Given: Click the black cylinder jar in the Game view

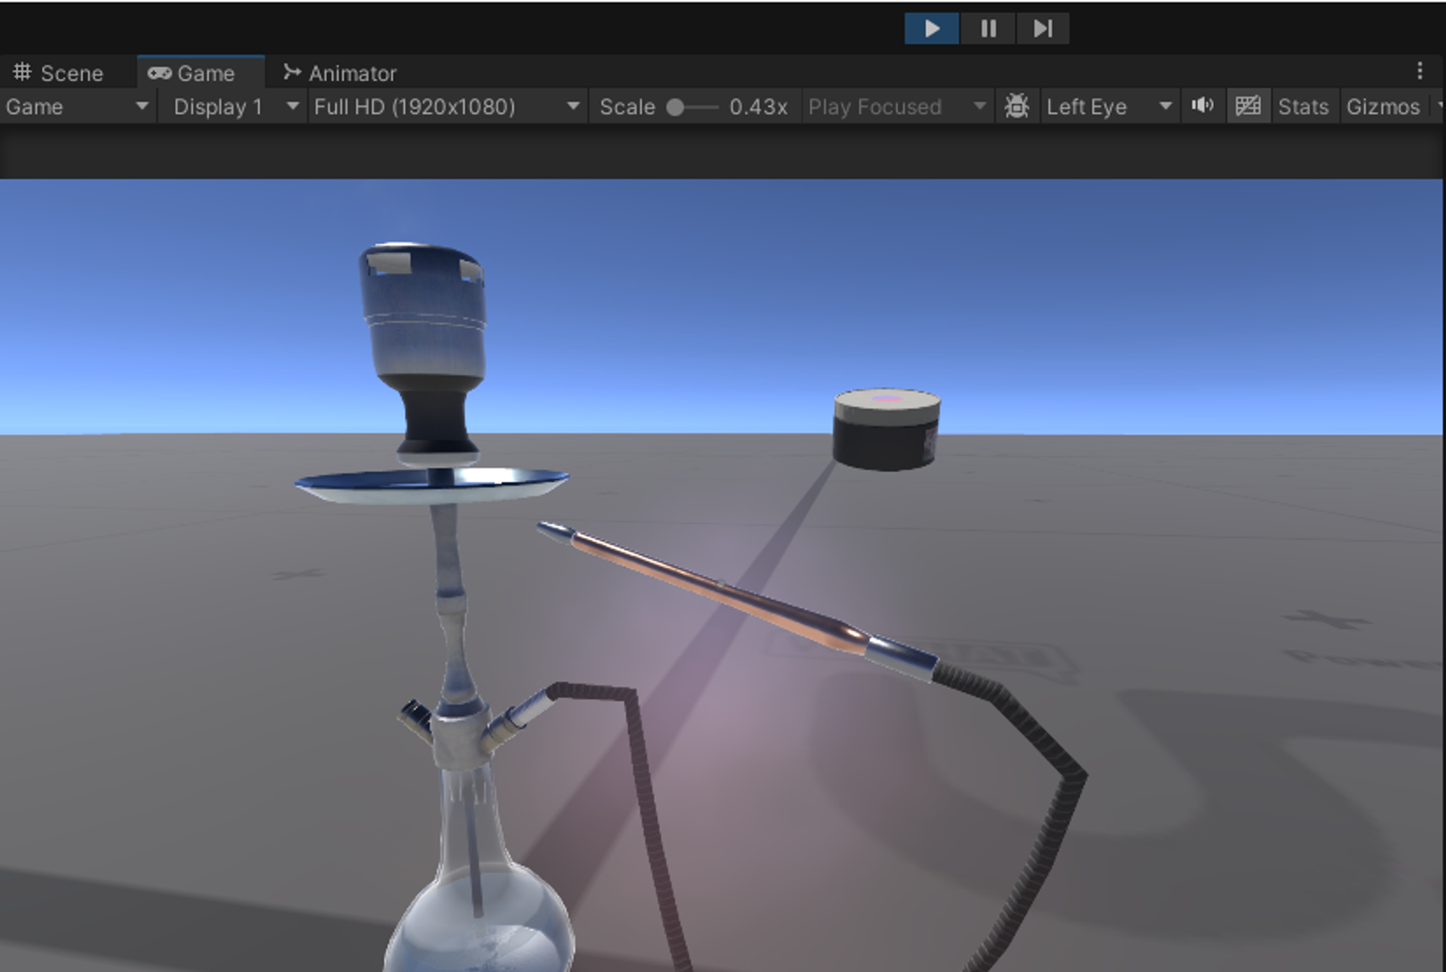Looking at the screenshot, I should [x=887, y=430].
